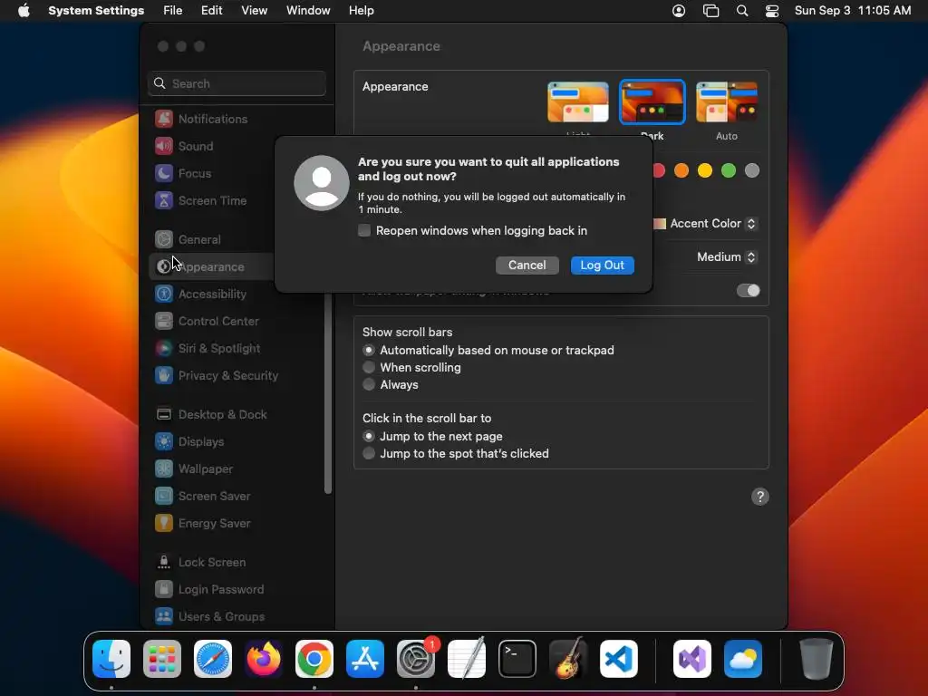The width and height of the screenshot is (928, 696).
Task: Open the help question mark button
Action: 760,497
